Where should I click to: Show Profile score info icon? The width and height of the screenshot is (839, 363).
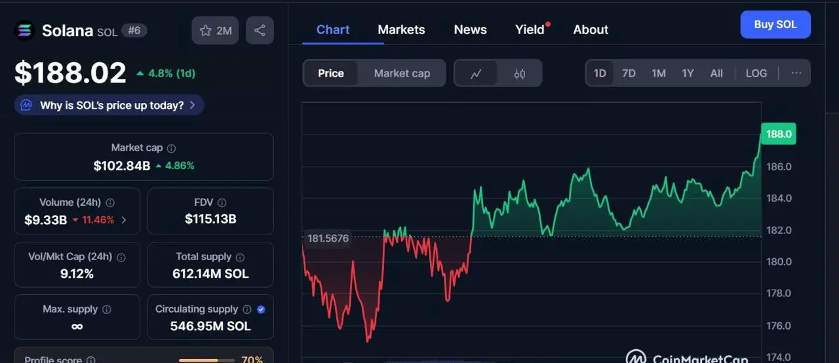91,360
